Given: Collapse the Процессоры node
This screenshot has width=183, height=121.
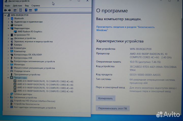Looking at the screenshot, I should pos(8,78).
